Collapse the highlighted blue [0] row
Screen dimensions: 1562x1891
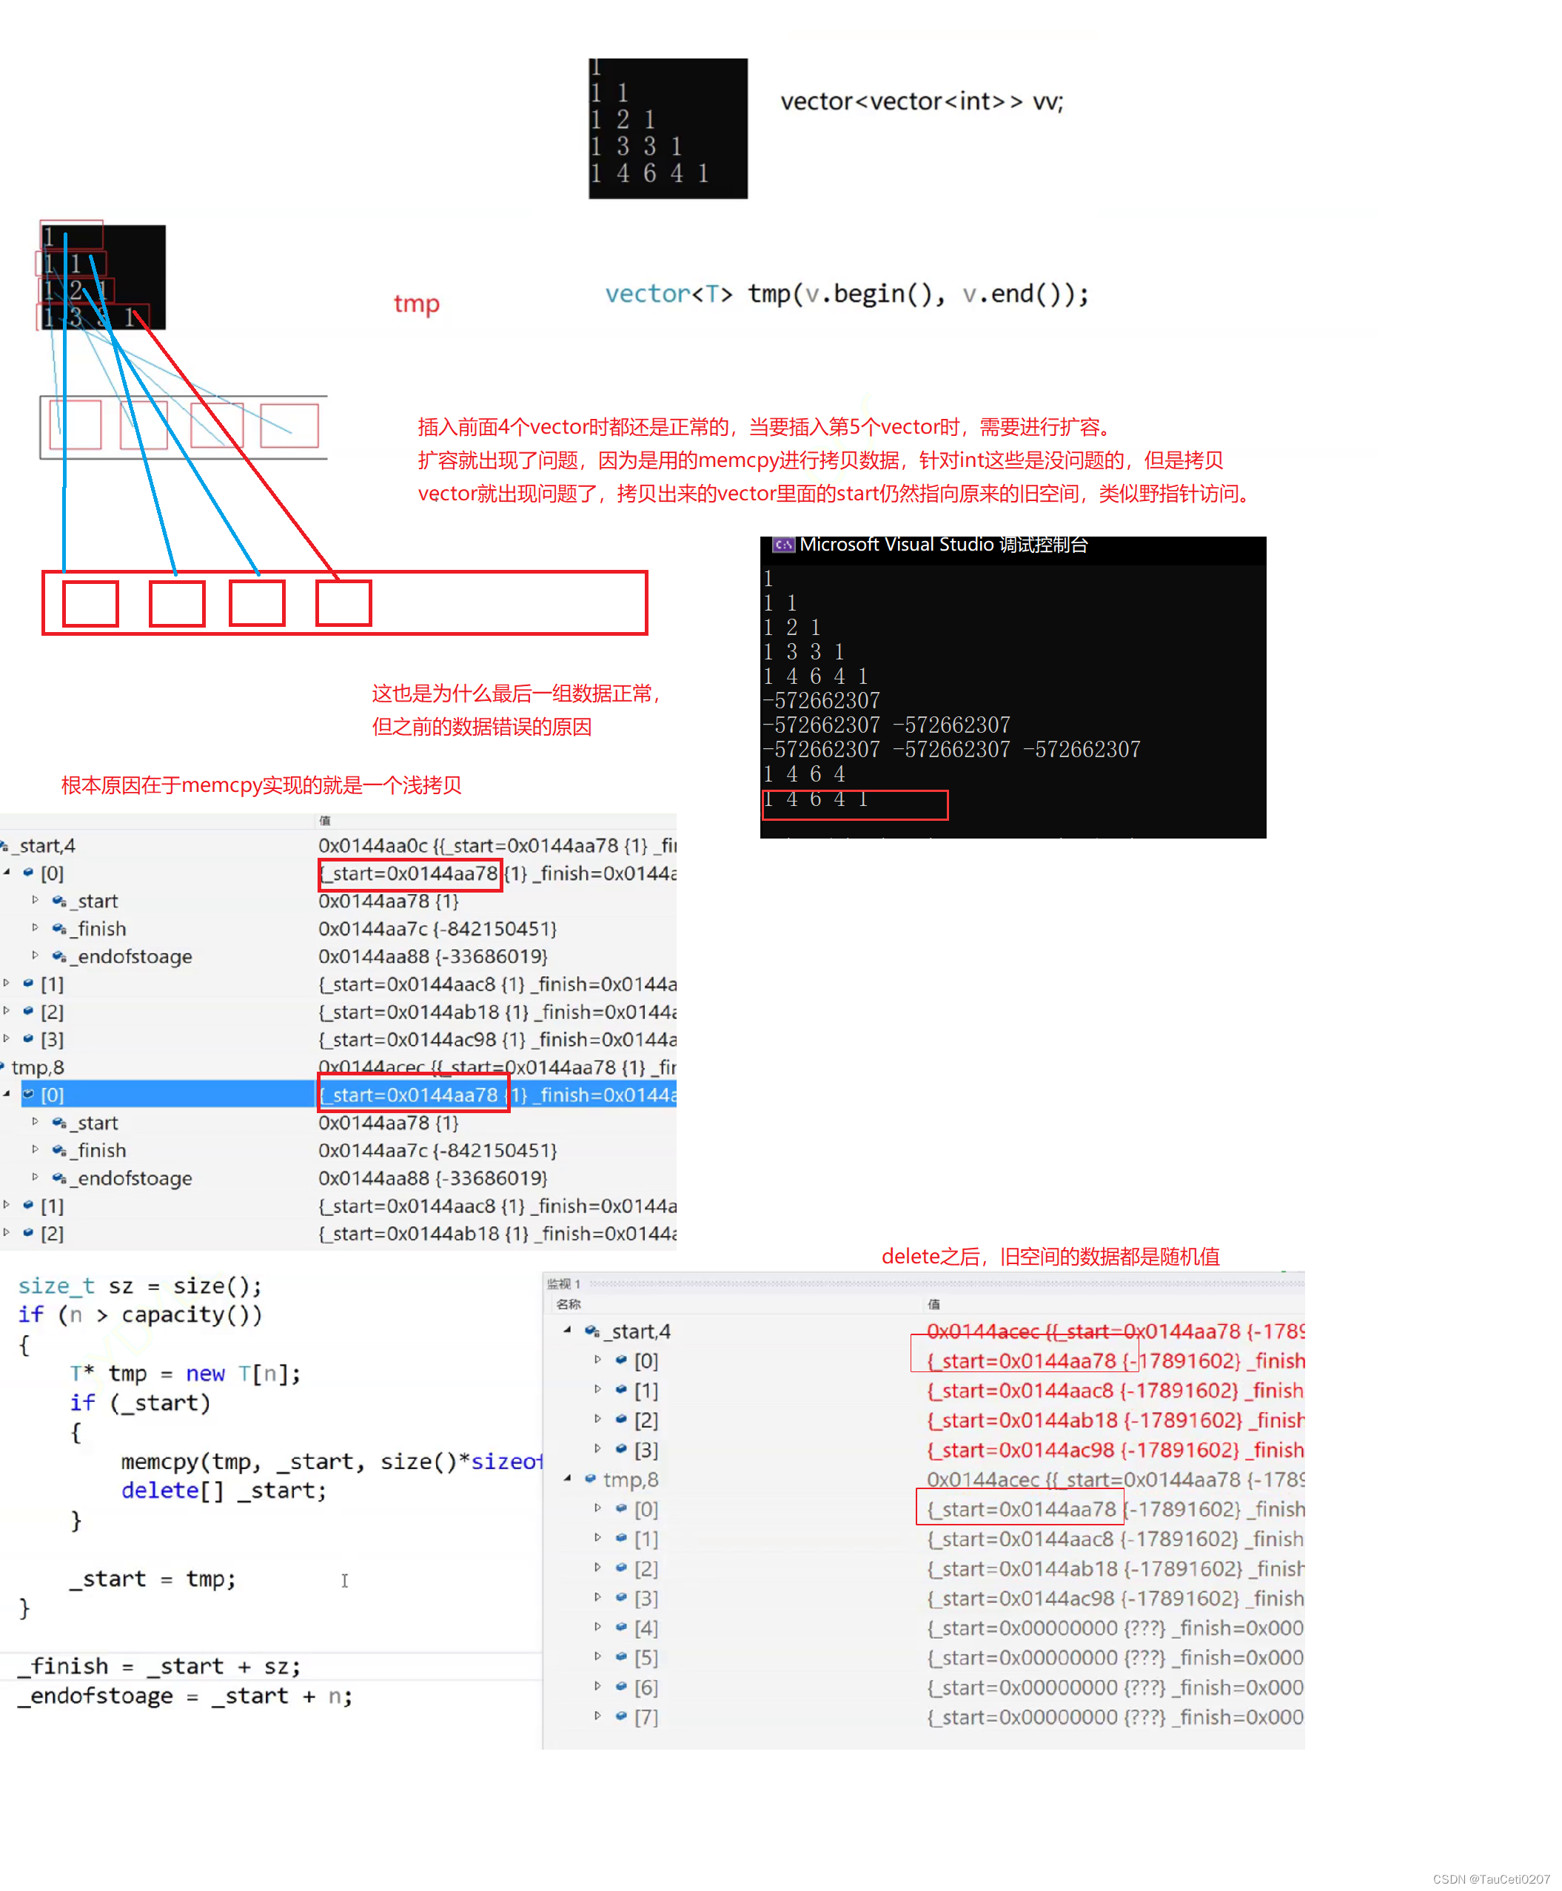pyautogui.click(x=7, y=1094)
